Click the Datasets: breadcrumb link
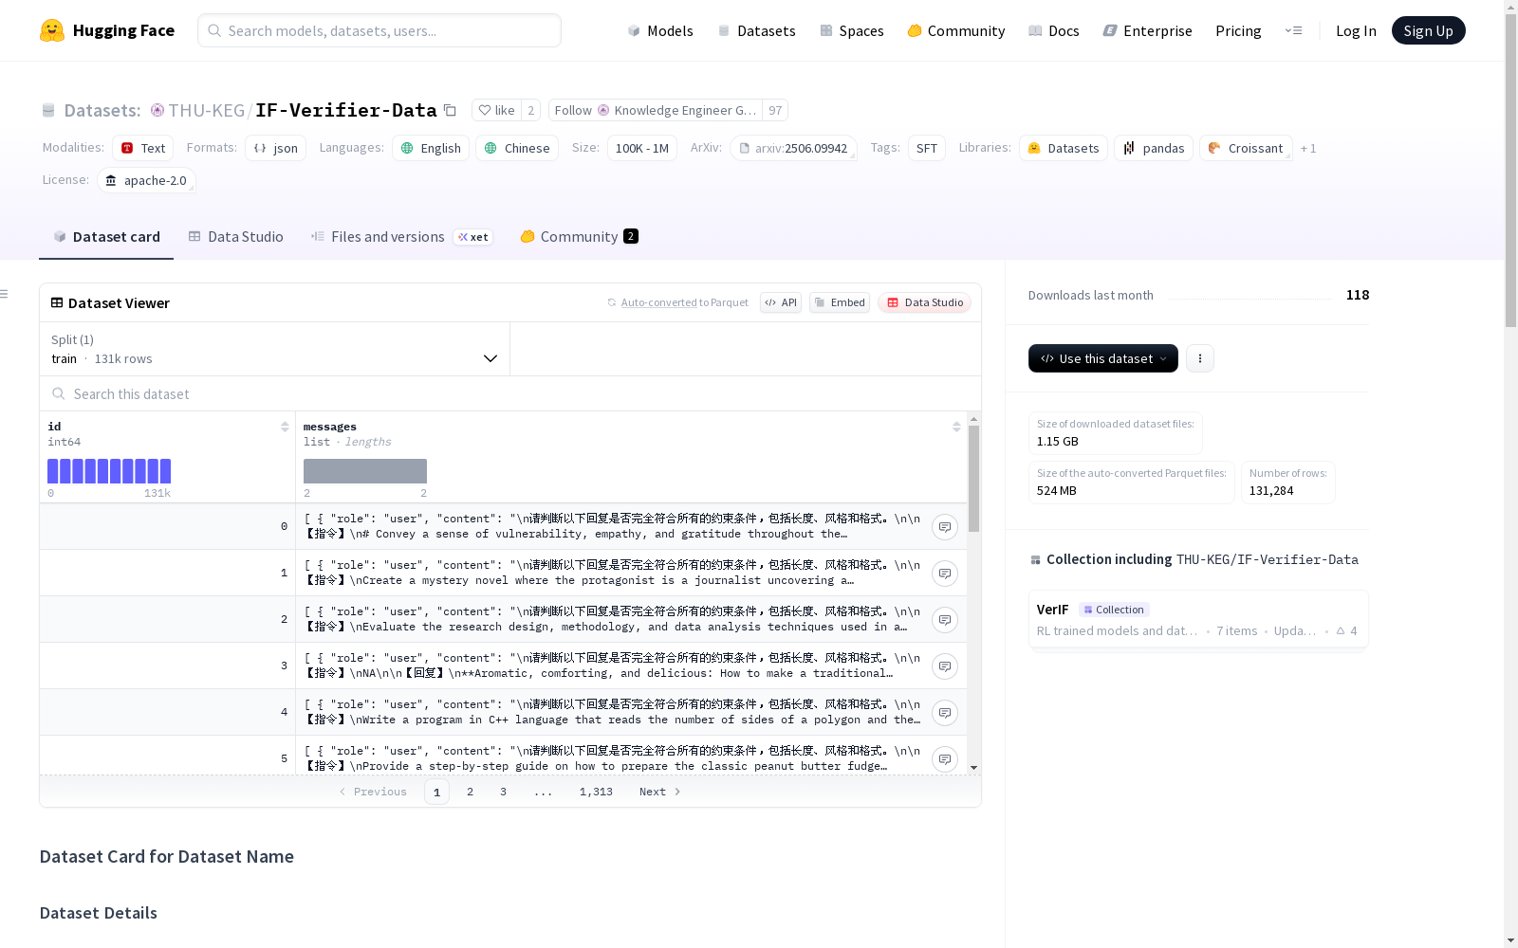Screen dimensions: 1518x948 (x=102, y=111)
